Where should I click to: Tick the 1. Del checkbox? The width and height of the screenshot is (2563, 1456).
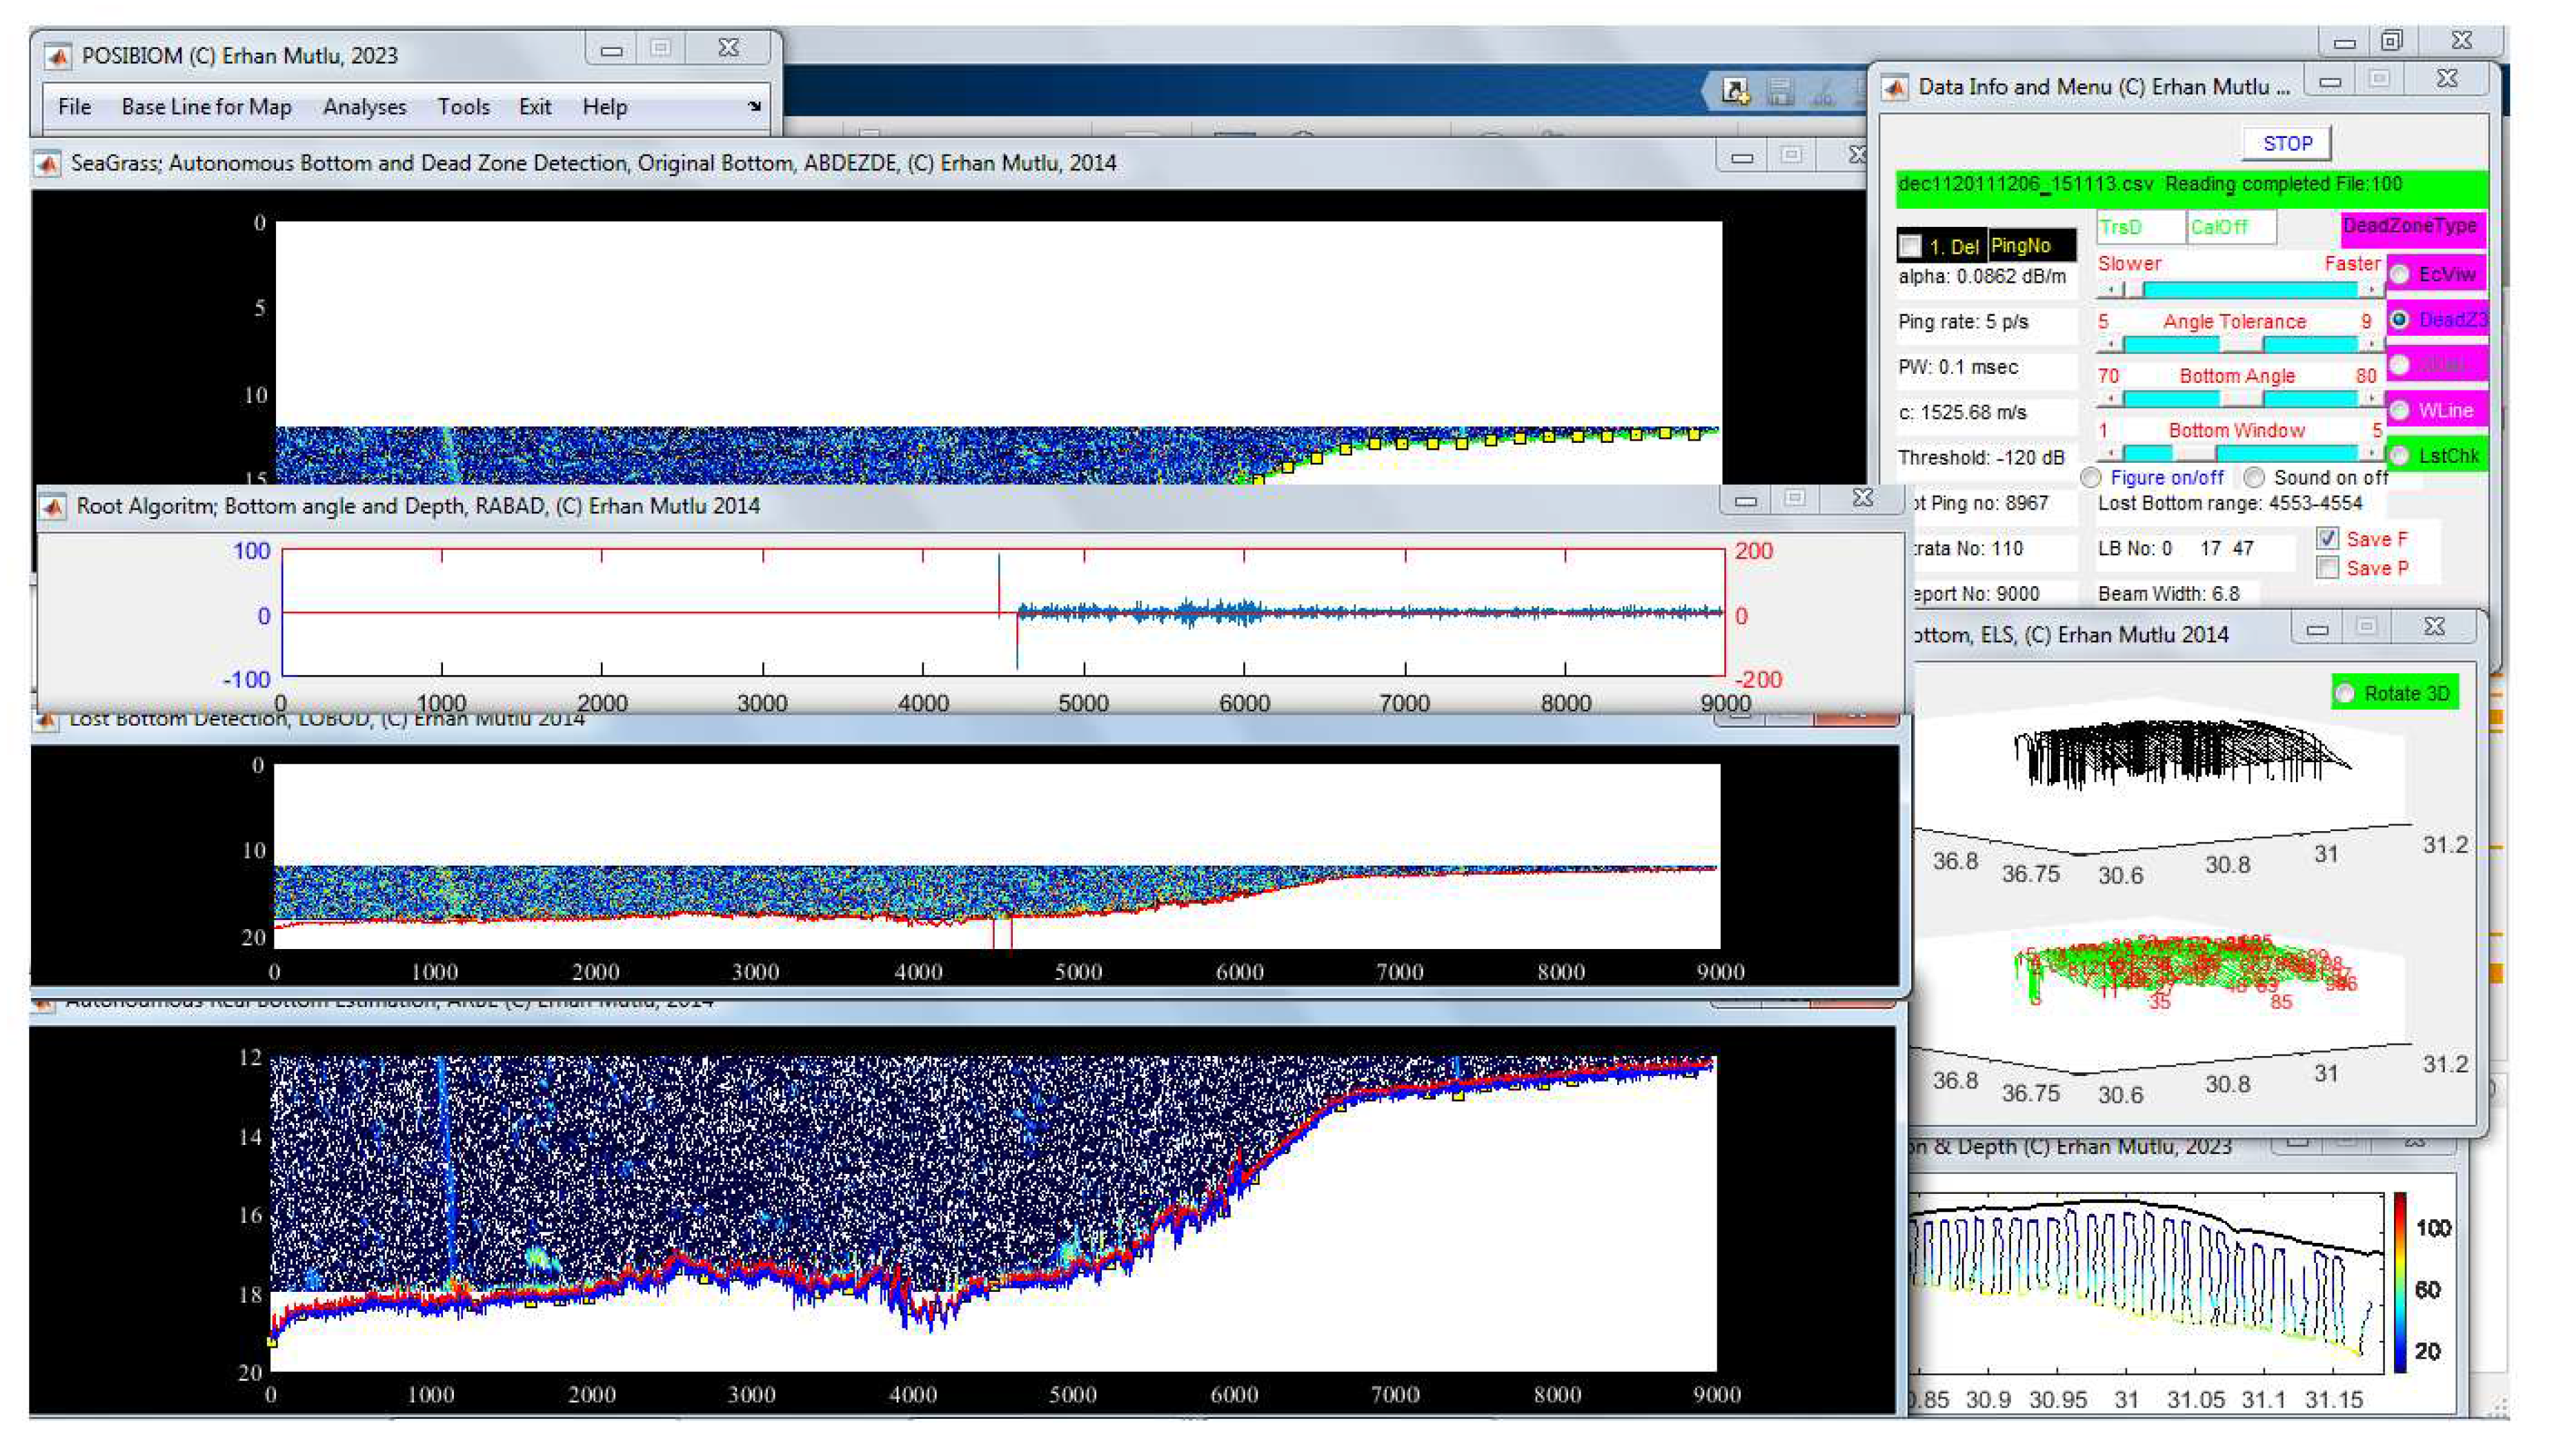[1911, 246]
